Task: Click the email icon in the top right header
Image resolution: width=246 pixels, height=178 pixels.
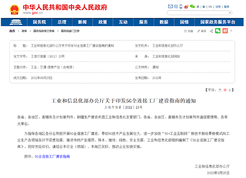Action: click(x=171, y=7)
